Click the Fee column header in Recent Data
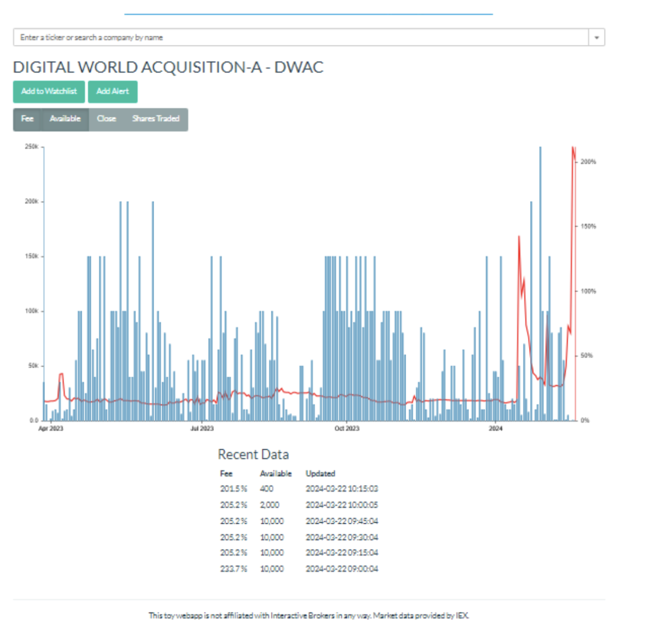 click(x=226, y=474)
